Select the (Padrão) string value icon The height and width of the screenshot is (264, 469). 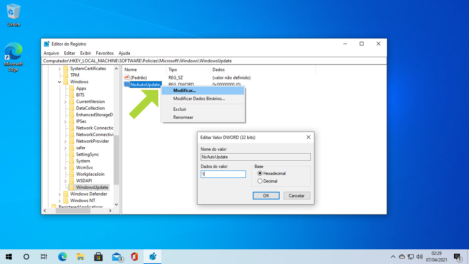pyautogui.click(x=127, y=78)
